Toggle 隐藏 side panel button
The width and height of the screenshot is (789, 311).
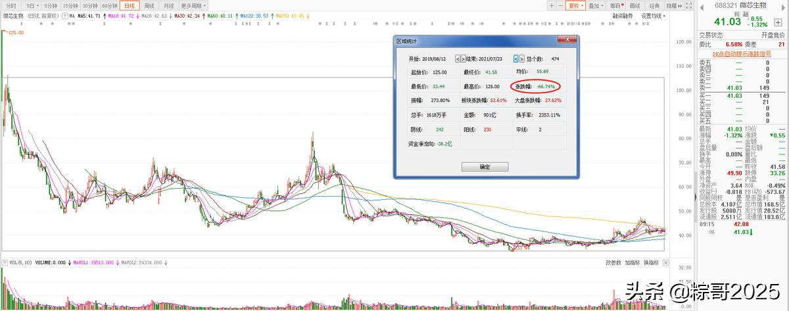pos(673,5)
